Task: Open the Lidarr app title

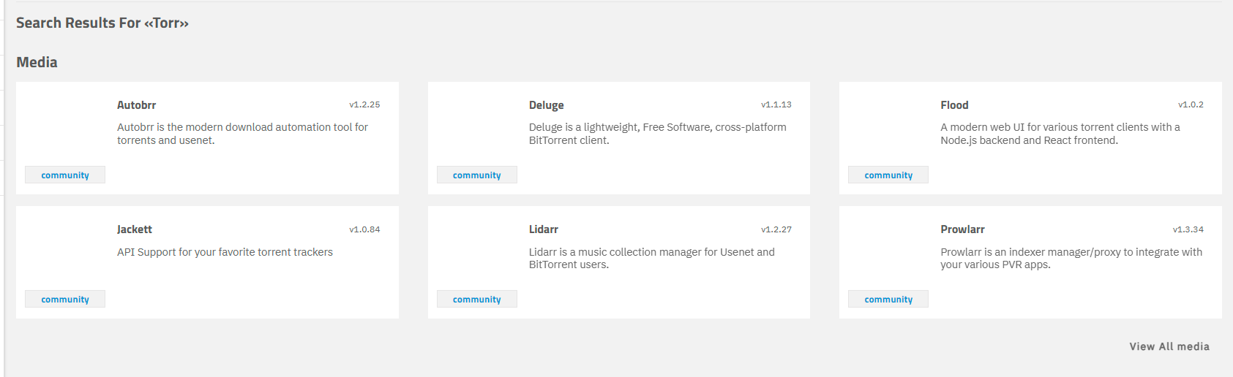Action: point(544,229)
